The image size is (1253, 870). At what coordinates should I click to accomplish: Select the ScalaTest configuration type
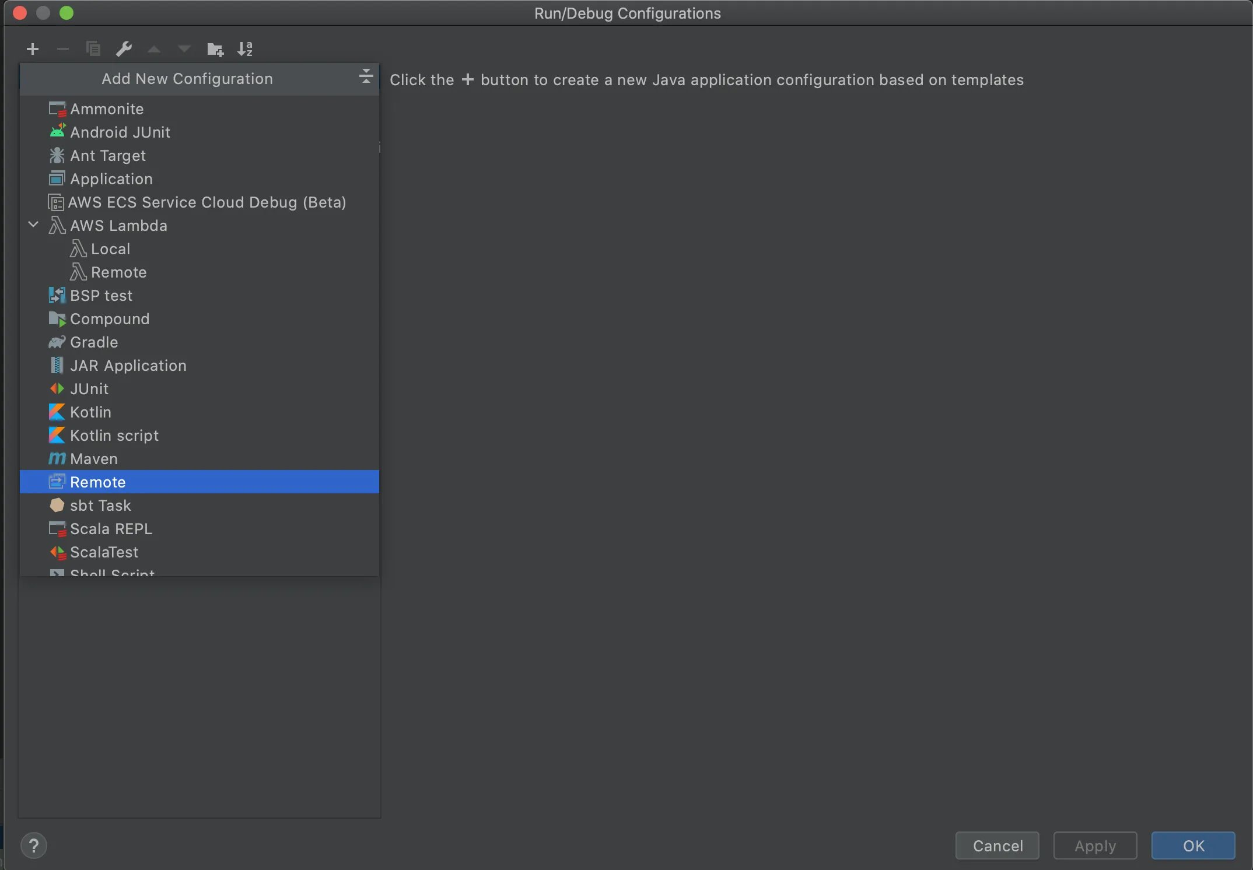click(x=104, y=552)
